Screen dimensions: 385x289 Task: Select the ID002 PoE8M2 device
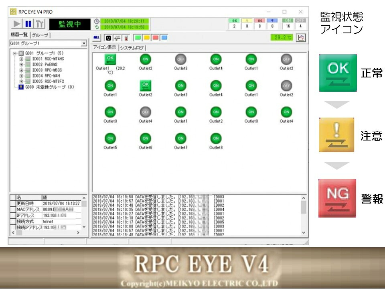point(45,65)
